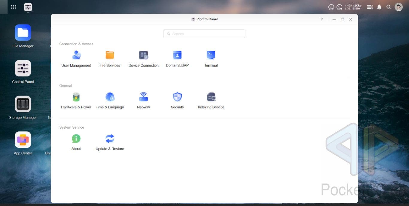Minimize the Control Panel window

click(x=334, y=19)
